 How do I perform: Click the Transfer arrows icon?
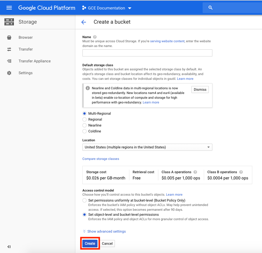coord(9,49)
